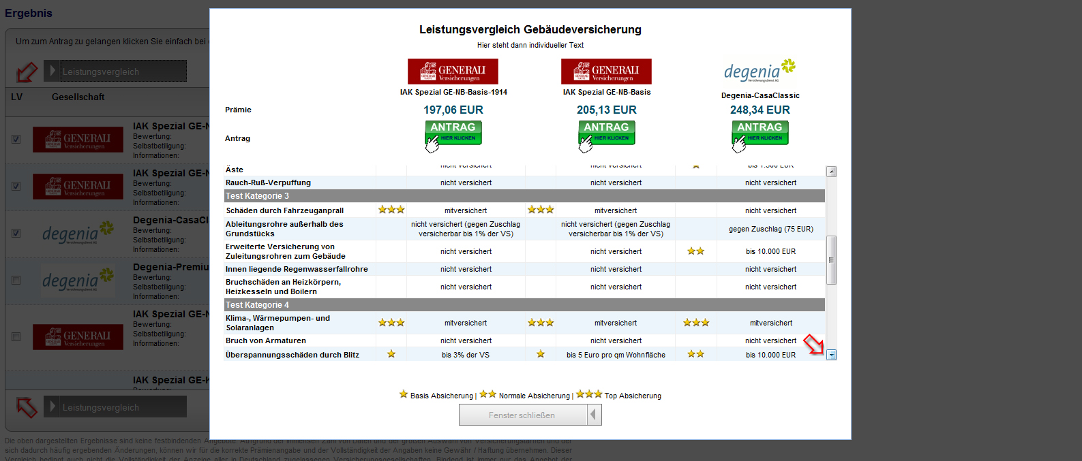Image resolution: width=1082 pixels, height=461 pixels.
Task: Toggle checkbox of fifth row with Generali logo
Action: (x=16, y=336)
